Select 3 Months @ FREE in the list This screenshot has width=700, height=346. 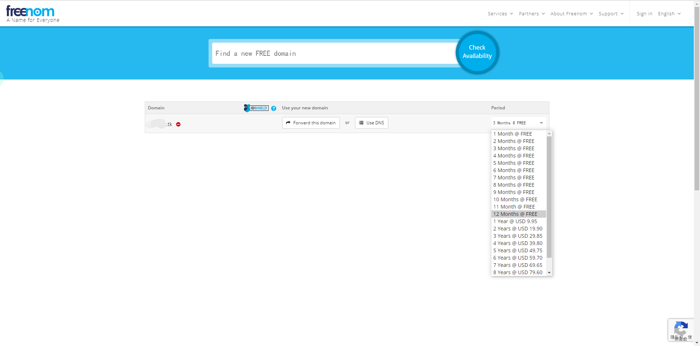[x=519, y=148]
